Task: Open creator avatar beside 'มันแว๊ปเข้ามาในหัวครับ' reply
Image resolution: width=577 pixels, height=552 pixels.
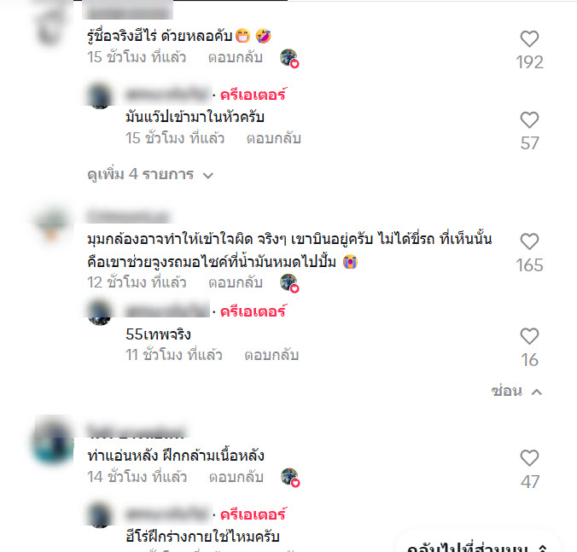Action: pos(100,96)
